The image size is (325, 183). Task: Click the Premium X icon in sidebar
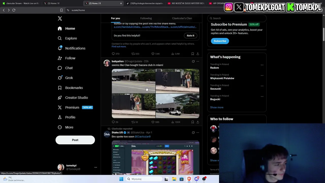(60, 108)
